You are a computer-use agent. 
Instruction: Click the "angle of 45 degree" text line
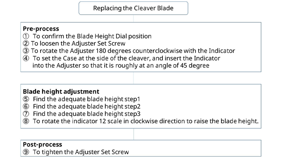pos(123,65)
